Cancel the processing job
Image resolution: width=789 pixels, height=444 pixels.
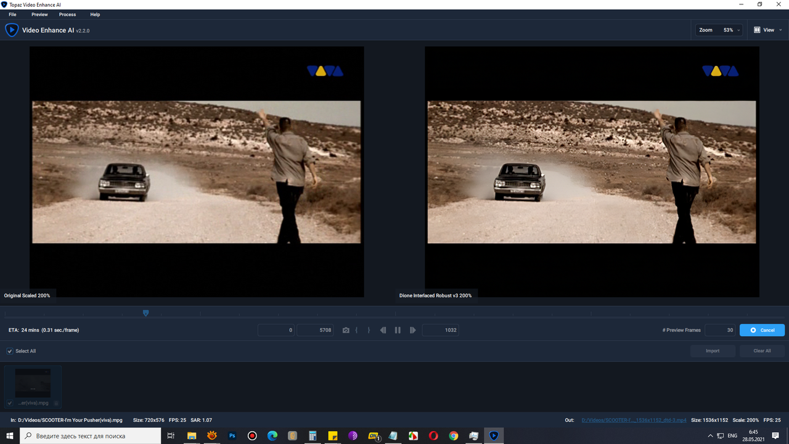pyautogui.click(x=762, y=330)
